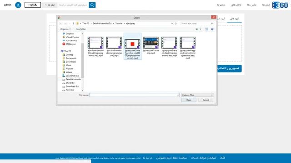Open the privacy policy footer link
Viewport: 291px width, 163px height.
(x=171, y=158)
